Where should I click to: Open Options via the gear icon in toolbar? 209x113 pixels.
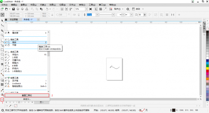[128, 9]
